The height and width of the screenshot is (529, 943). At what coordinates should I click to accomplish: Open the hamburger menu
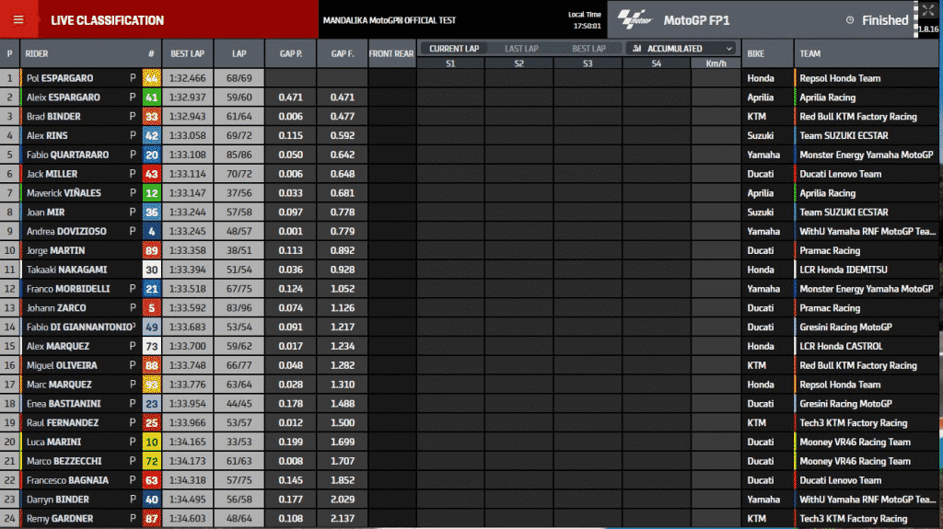pos(18,20)
